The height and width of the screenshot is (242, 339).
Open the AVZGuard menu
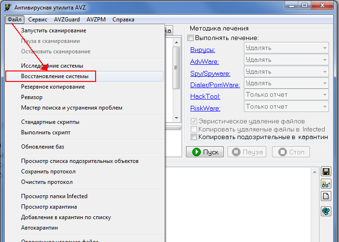(x=67, y=20)
